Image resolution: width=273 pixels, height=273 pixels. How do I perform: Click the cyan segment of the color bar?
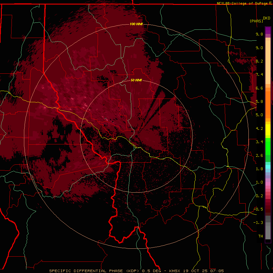tap(268, 167)
